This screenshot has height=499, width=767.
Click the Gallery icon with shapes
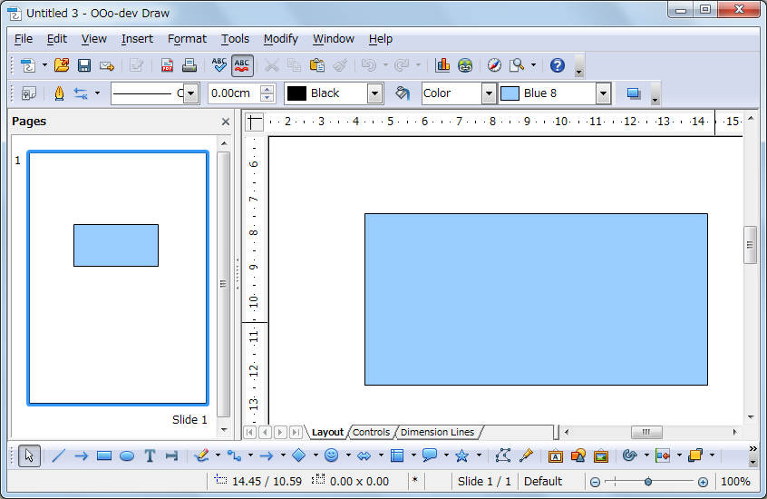(578, 456)
